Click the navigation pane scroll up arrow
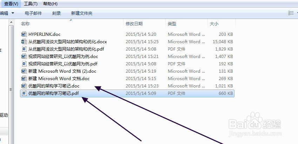This screenshot has width=298, height=144. (11, 22)
